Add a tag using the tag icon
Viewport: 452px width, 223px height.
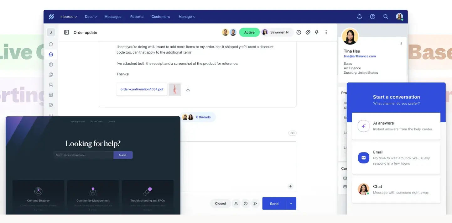[308, 32]
